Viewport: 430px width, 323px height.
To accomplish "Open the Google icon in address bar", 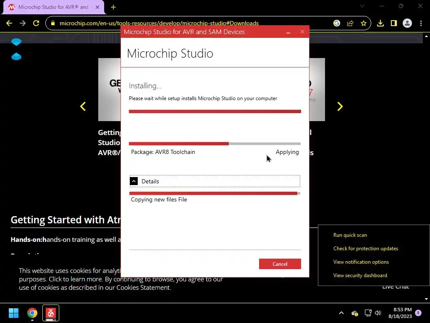I will coord(337,24).
